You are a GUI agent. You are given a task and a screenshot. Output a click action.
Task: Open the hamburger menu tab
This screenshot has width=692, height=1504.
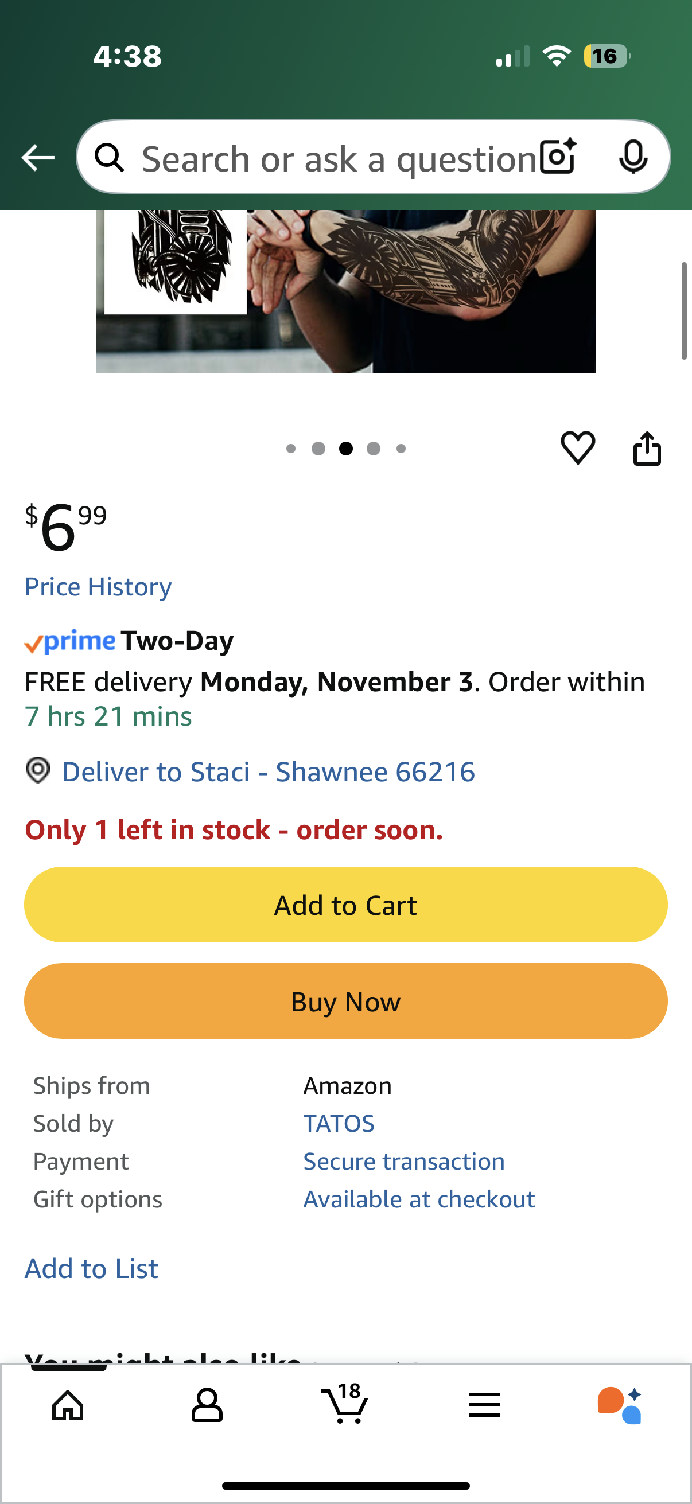coord(484,1405)
